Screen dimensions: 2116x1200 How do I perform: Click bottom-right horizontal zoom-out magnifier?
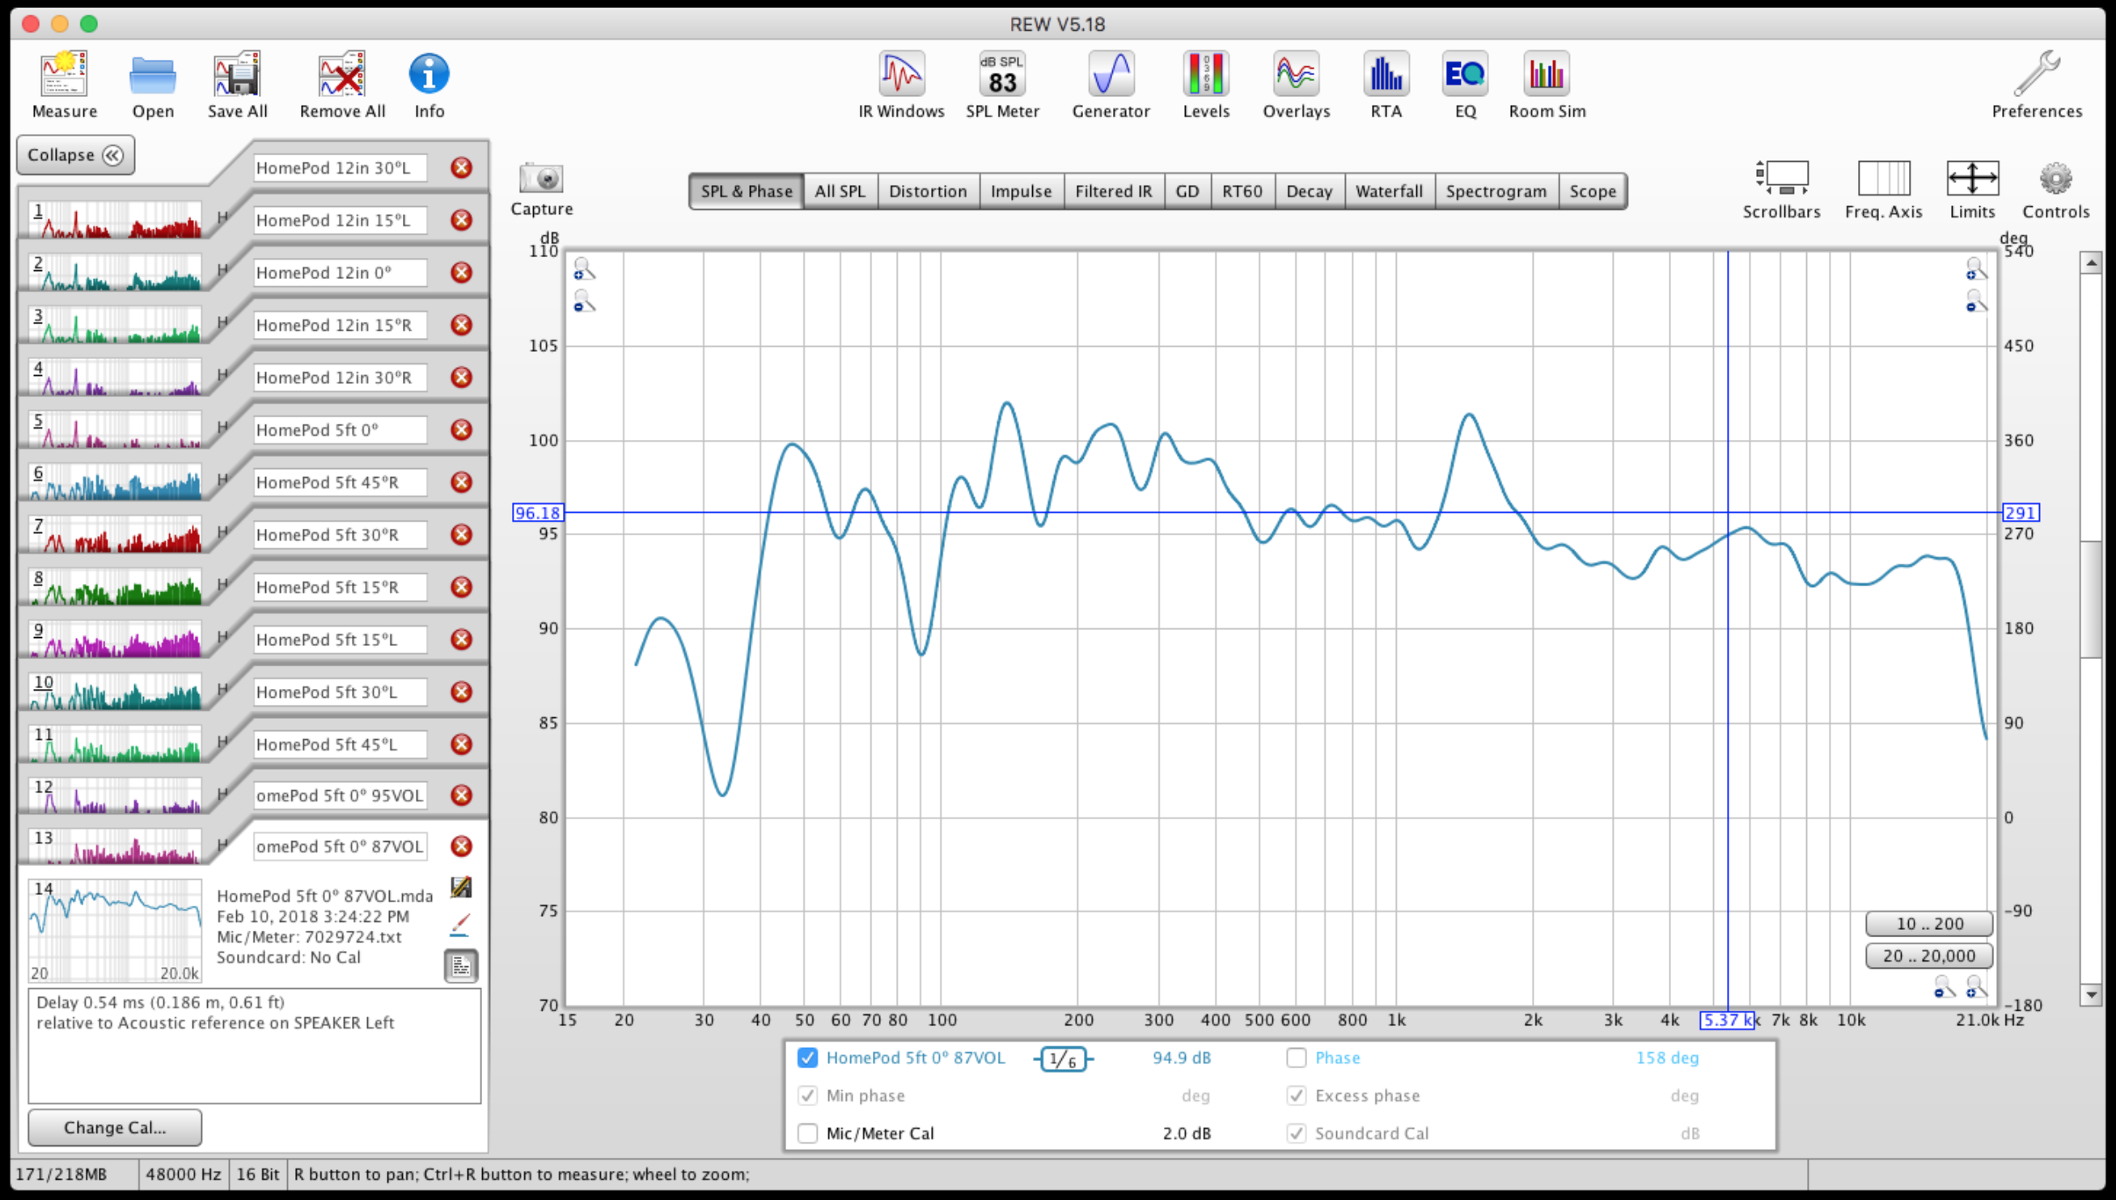coord(1944,987)
